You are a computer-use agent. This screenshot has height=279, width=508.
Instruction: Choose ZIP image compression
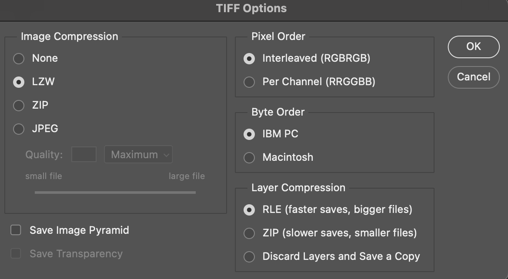click(x=18, y=105)
